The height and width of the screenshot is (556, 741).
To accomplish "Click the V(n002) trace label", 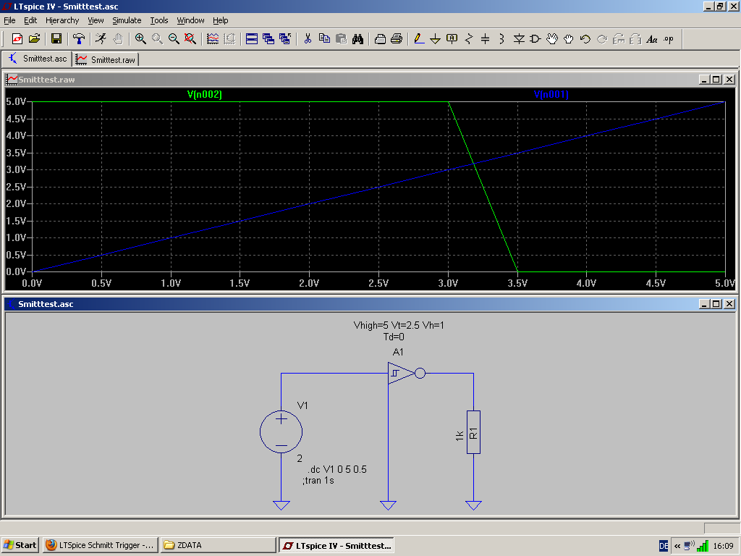I will pyautogui.click(x=204, y=94).
